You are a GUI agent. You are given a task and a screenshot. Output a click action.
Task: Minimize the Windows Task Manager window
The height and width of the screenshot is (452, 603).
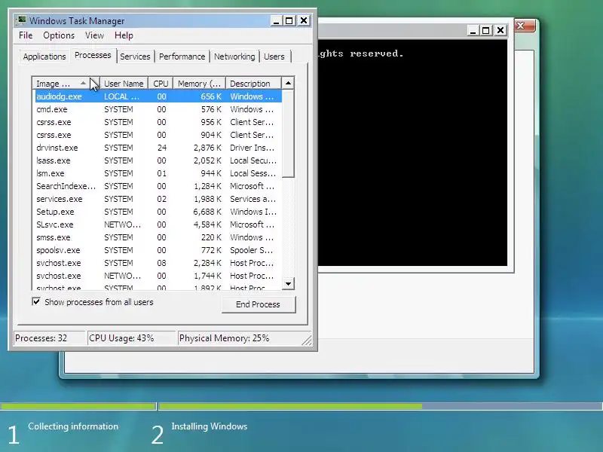tap(276, 21)
